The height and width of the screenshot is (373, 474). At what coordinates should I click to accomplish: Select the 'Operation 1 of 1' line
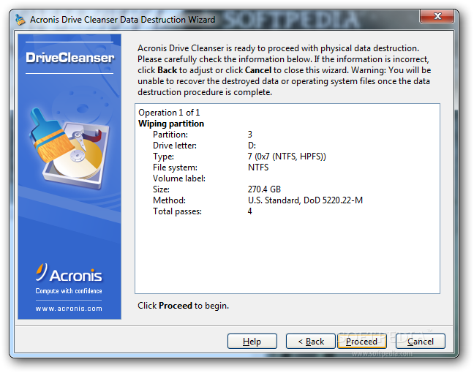pyautogui.click(x=169, y=113)
